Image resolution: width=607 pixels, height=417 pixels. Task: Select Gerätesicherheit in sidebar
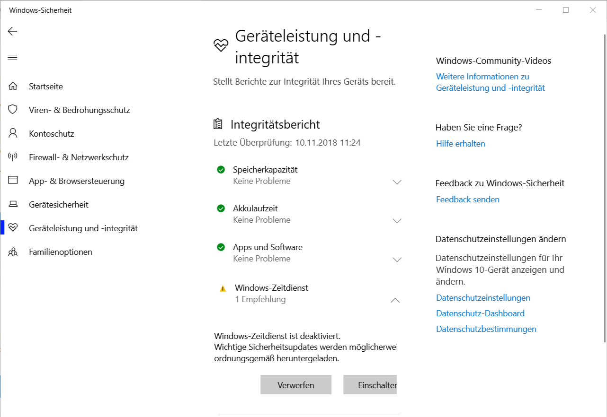[x=59, y=205]
